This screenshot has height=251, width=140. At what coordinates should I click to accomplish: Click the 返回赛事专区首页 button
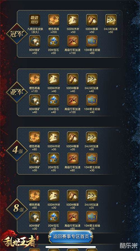tap(70, 237)
